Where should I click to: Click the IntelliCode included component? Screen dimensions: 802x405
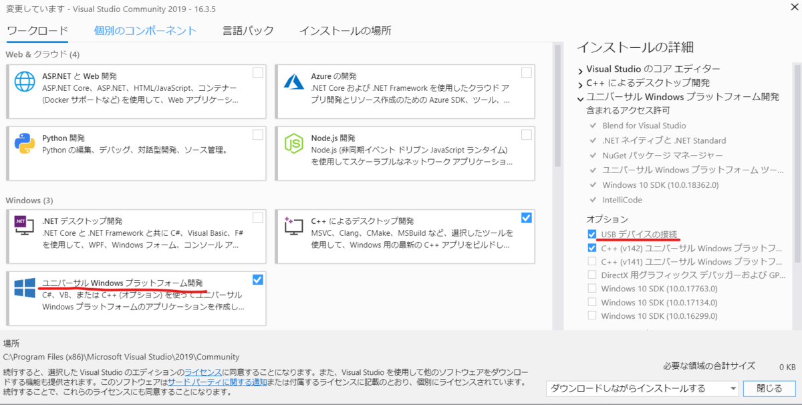[x=622, y=199]
